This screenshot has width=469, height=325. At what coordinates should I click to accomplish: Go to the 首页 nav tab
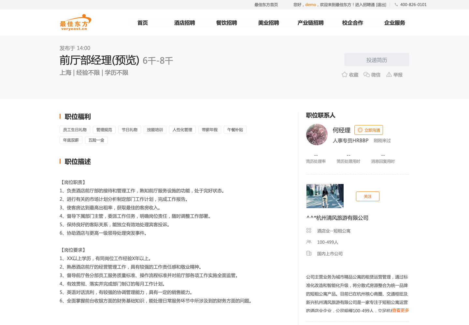(x=142, y=23)
